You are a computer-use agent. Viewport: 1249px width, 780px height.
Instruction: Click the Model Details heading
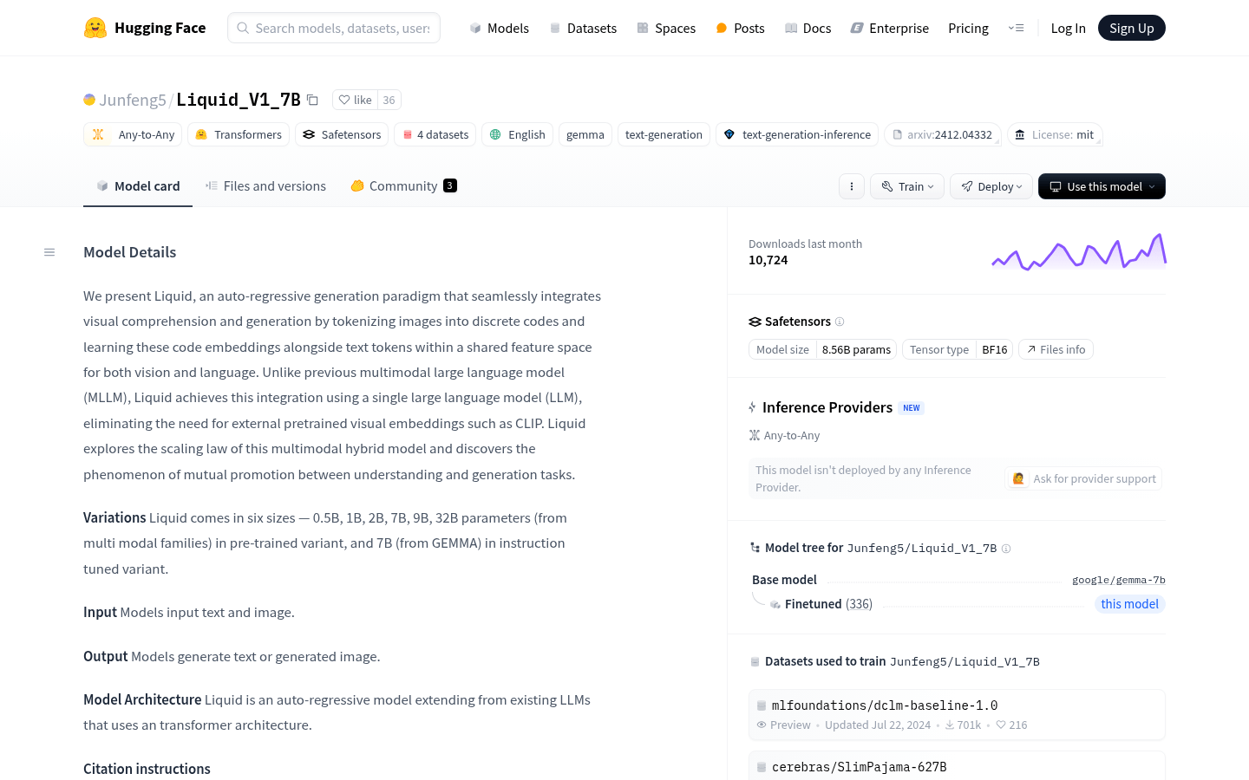tap(129, 252)
